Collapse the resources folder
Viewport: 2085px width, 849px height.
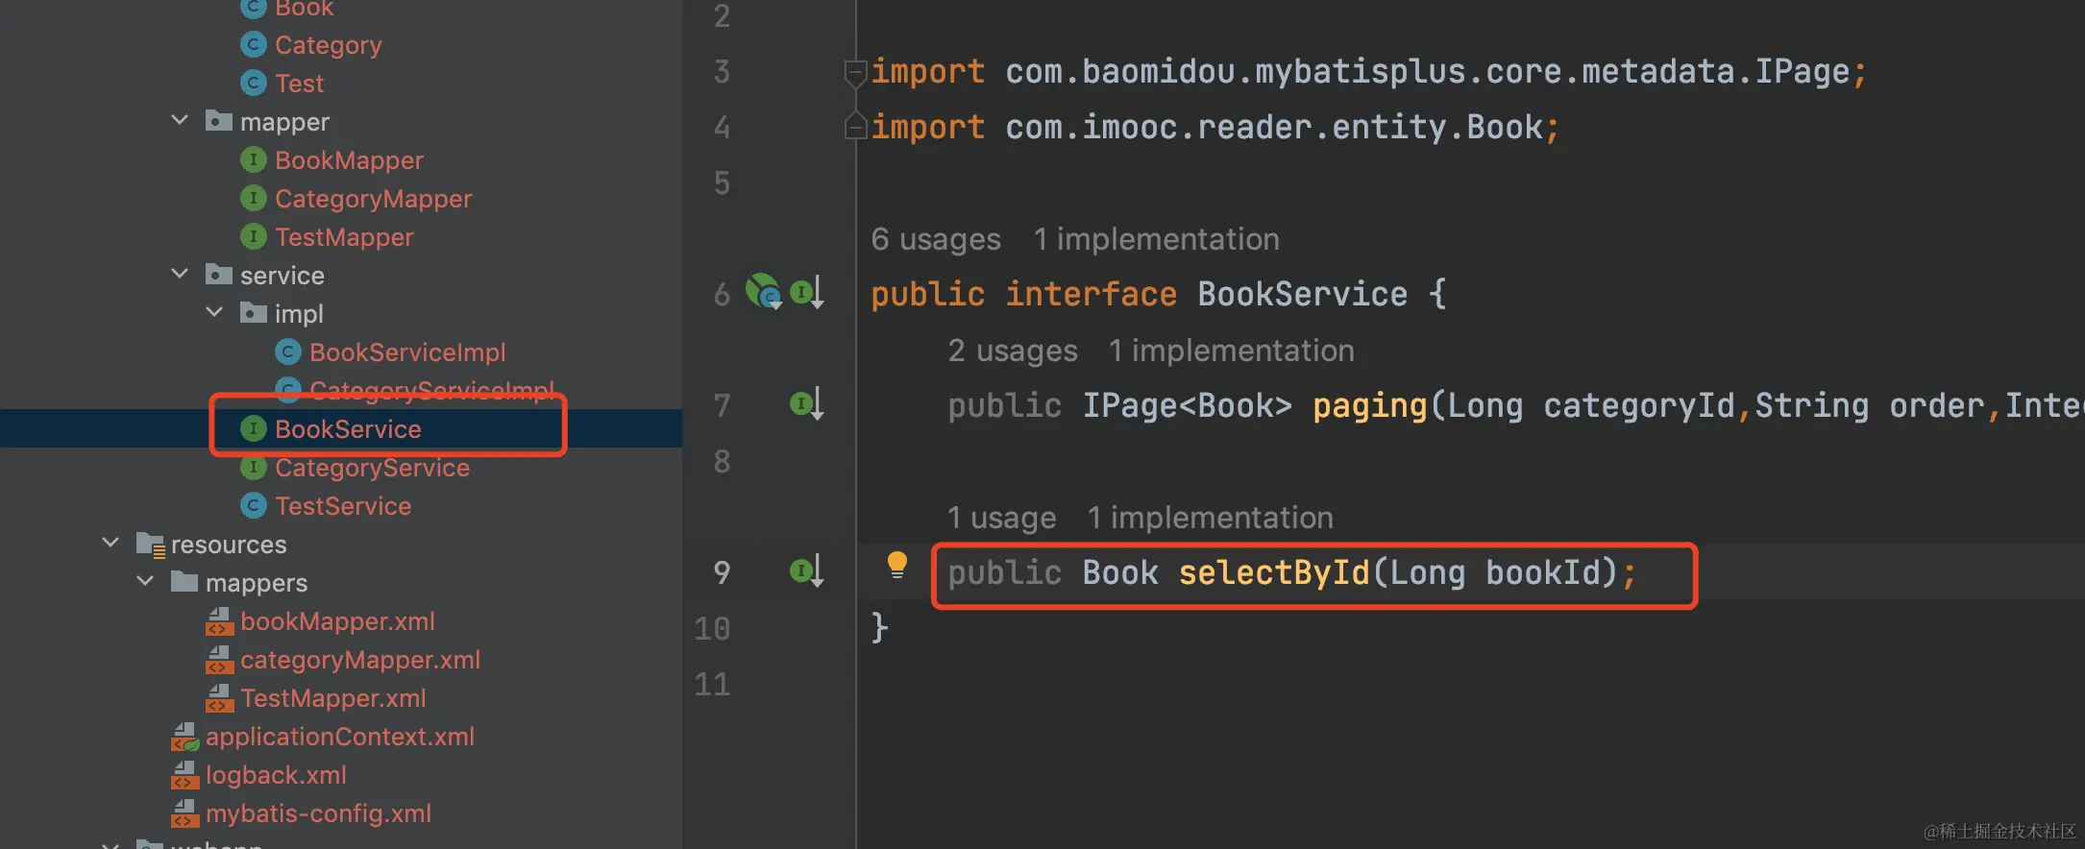[x=110, y=544]
